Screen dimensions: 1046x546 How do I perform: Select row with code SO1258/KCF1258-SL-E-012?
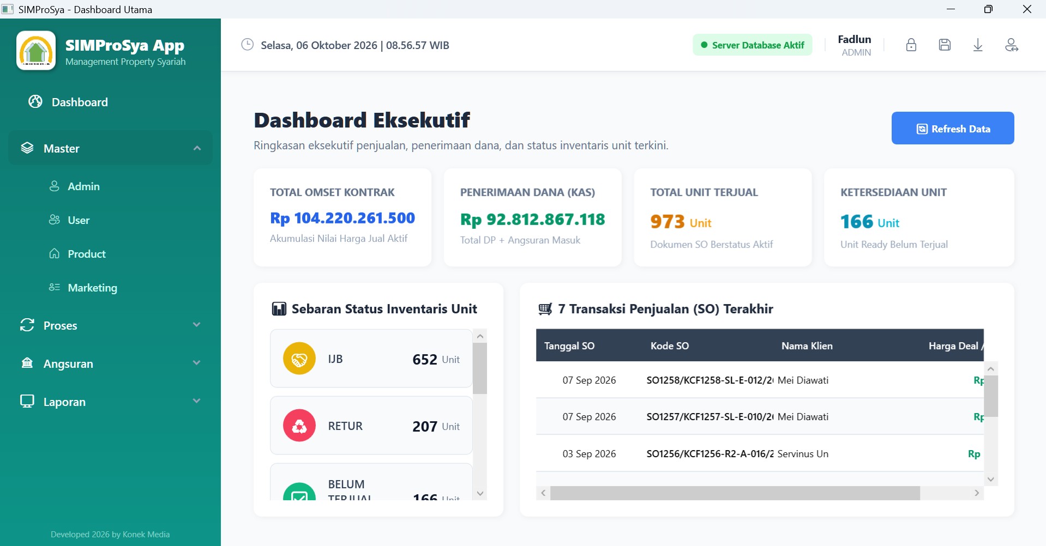click(760, 380)
